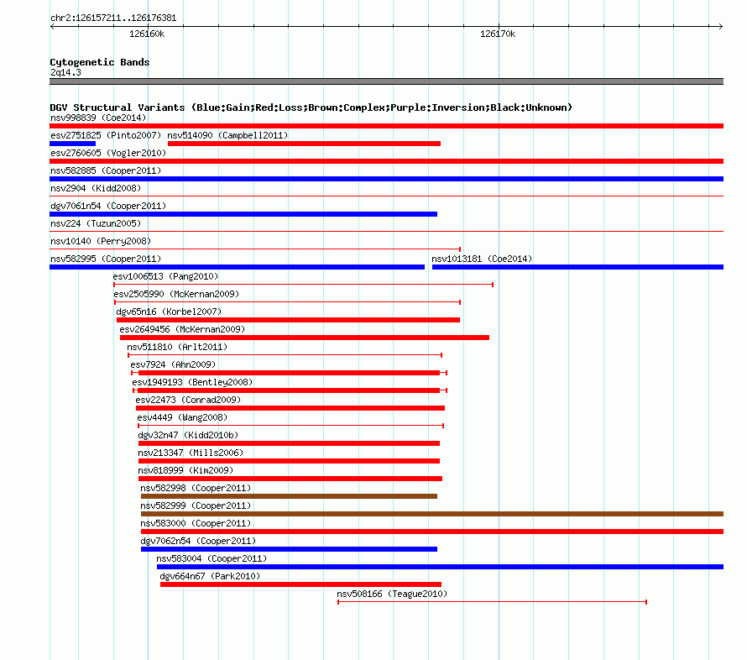Screen dimensions: 747x660
Task: Select the nsv583004 (Cooper2011) gain bar
Action: click(x=440, y=567)
